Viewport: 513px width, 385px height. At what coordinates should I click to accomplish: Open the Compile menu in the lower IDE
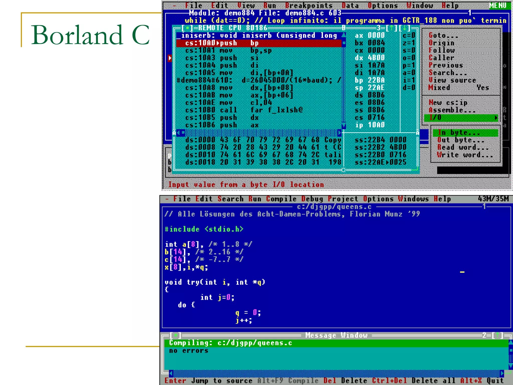(281, 199)
